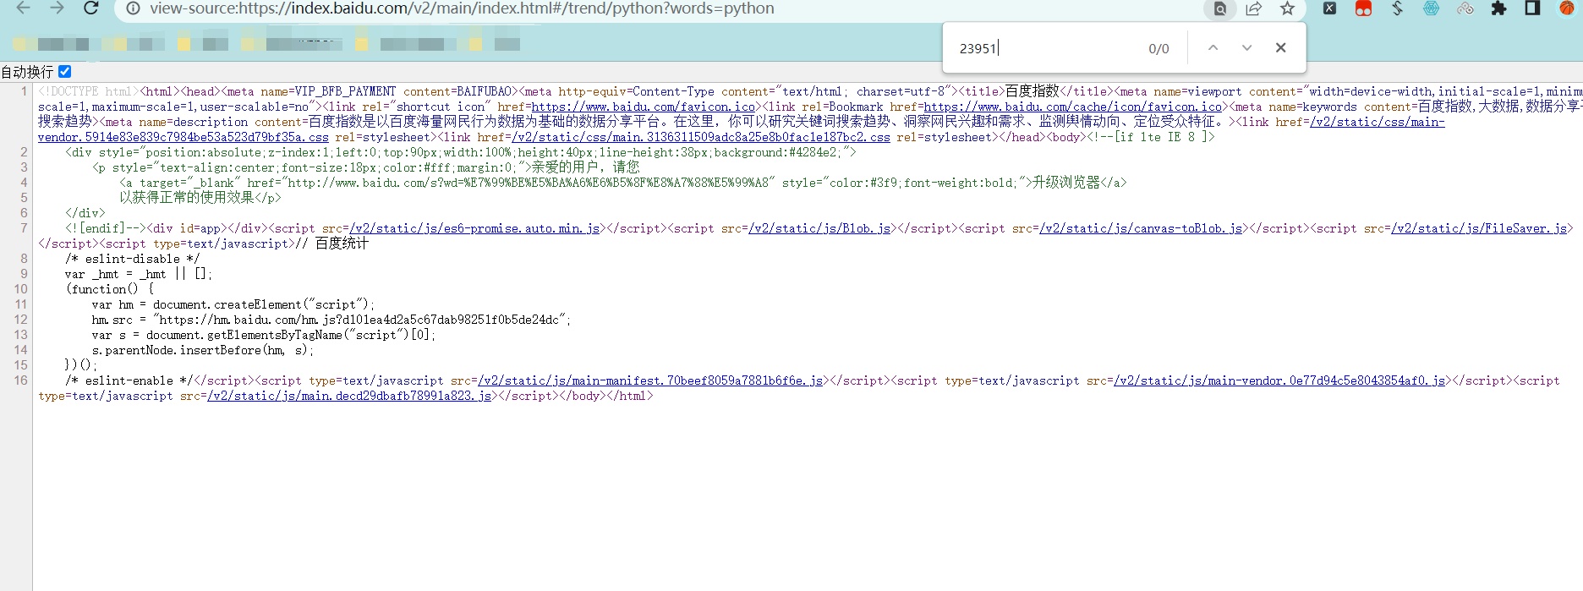Open the Extensions puzzle-piece menu
Screen dimensions: 1583x591
pos(1498,8)
